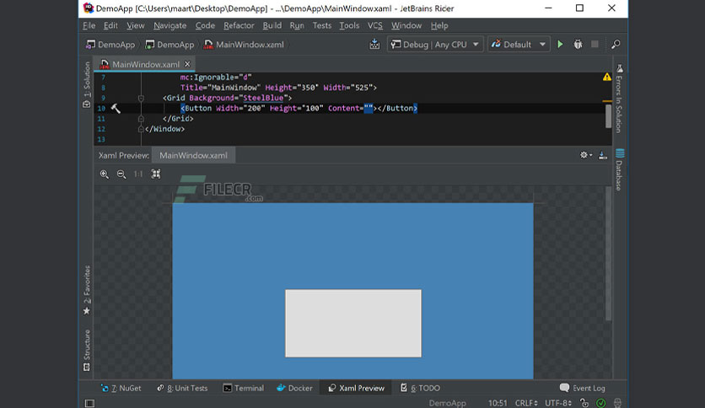Click the Grid end fold marker on line 11
This screenshot has height=408, width=705.
pyautogui.click(x=141, y=119)
